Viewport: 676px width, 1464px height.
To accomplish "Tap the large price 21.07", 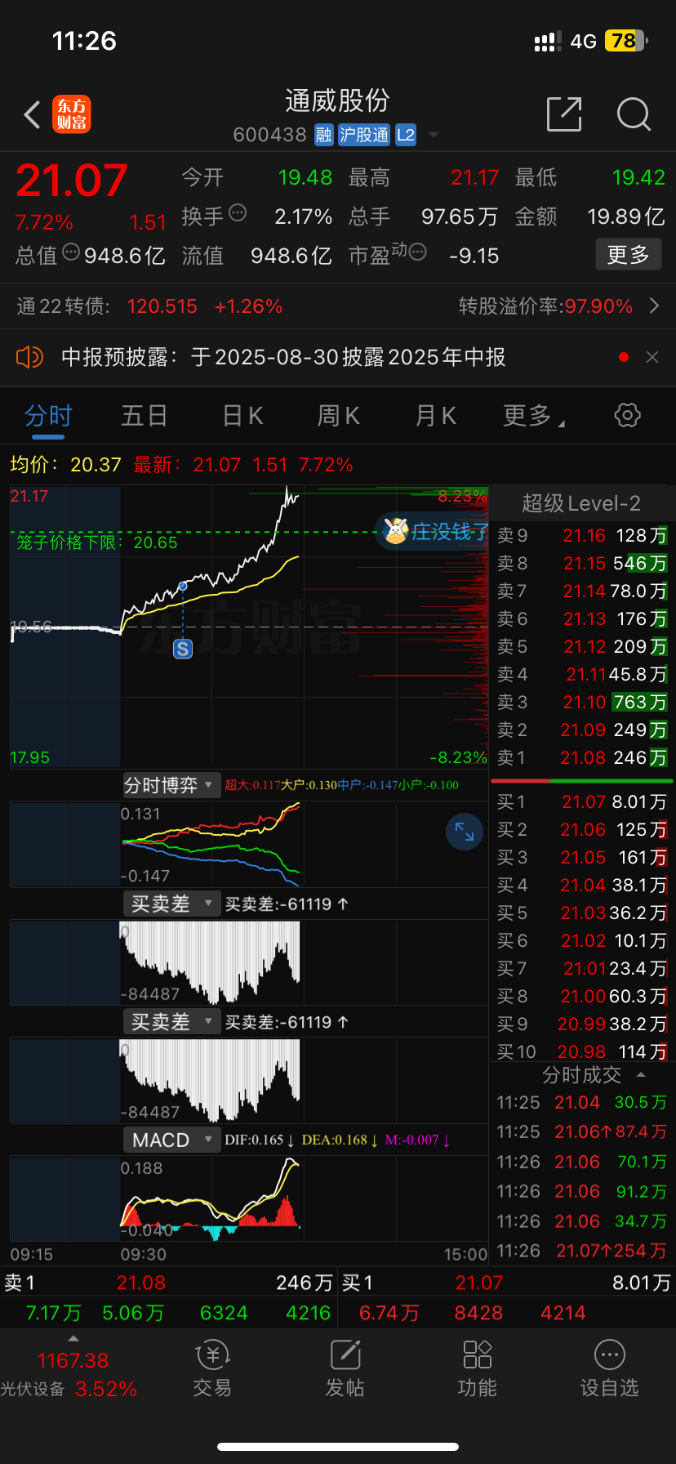I will [72, 181].
